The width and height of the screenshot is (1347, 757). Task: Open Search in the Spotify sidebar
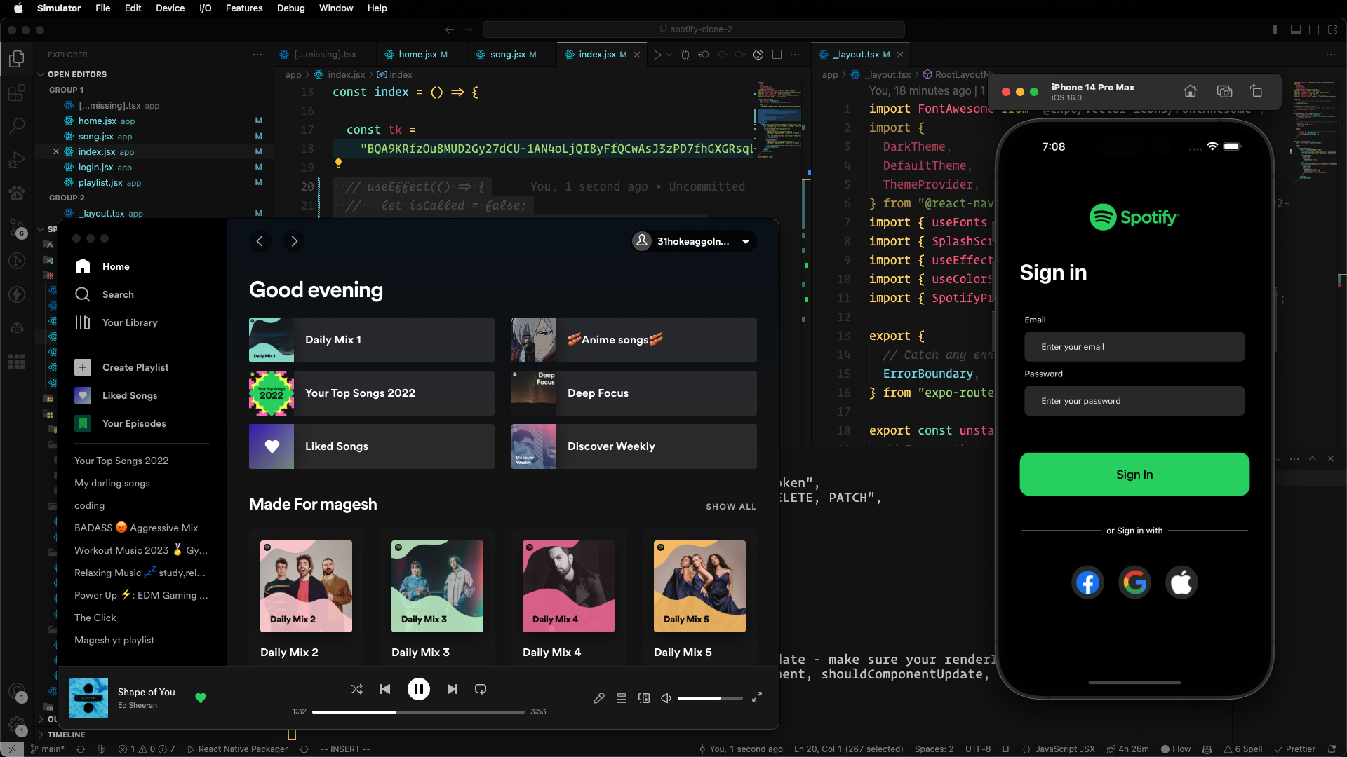tap(118, 294)
